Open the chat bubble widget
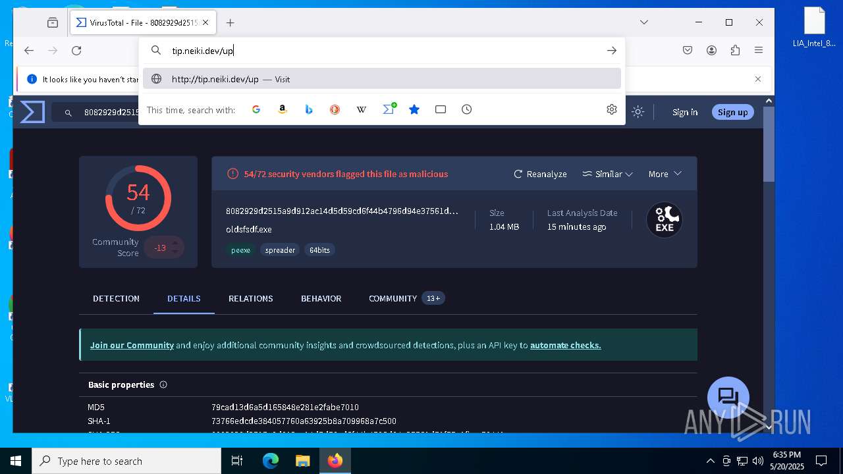The height and width of the screenshot is (474, 843). 728,397
